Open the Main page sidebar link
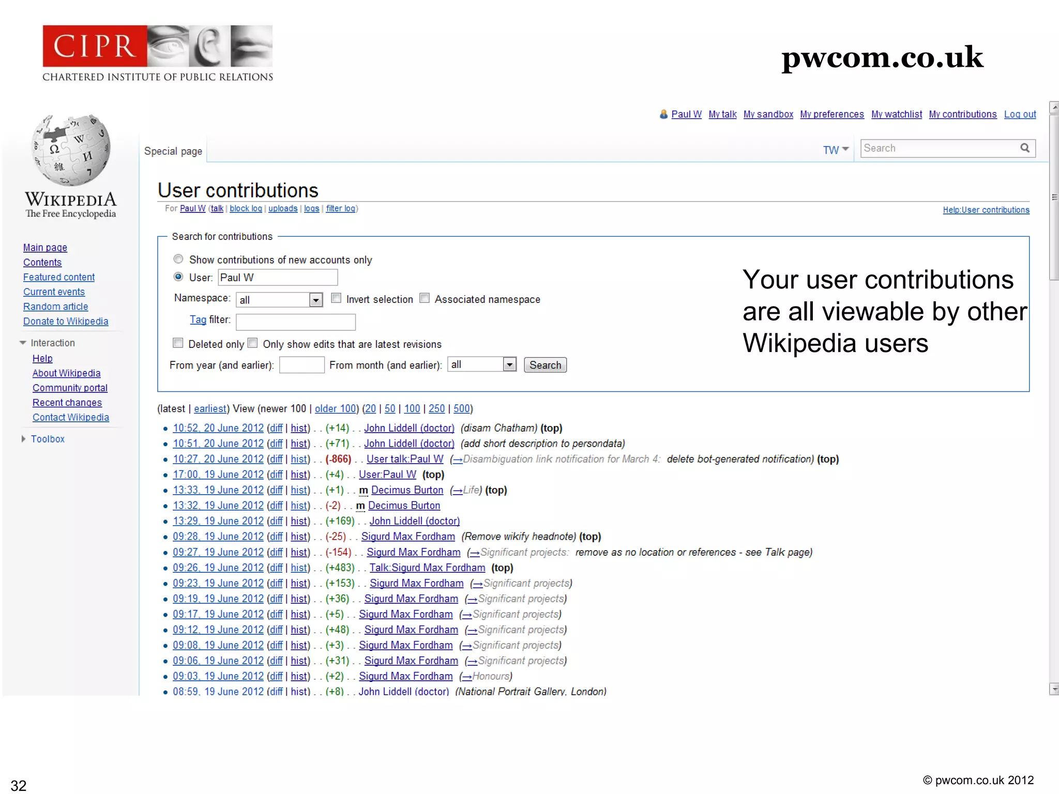This screenshot has height=794, width=1059. [45, 248]
